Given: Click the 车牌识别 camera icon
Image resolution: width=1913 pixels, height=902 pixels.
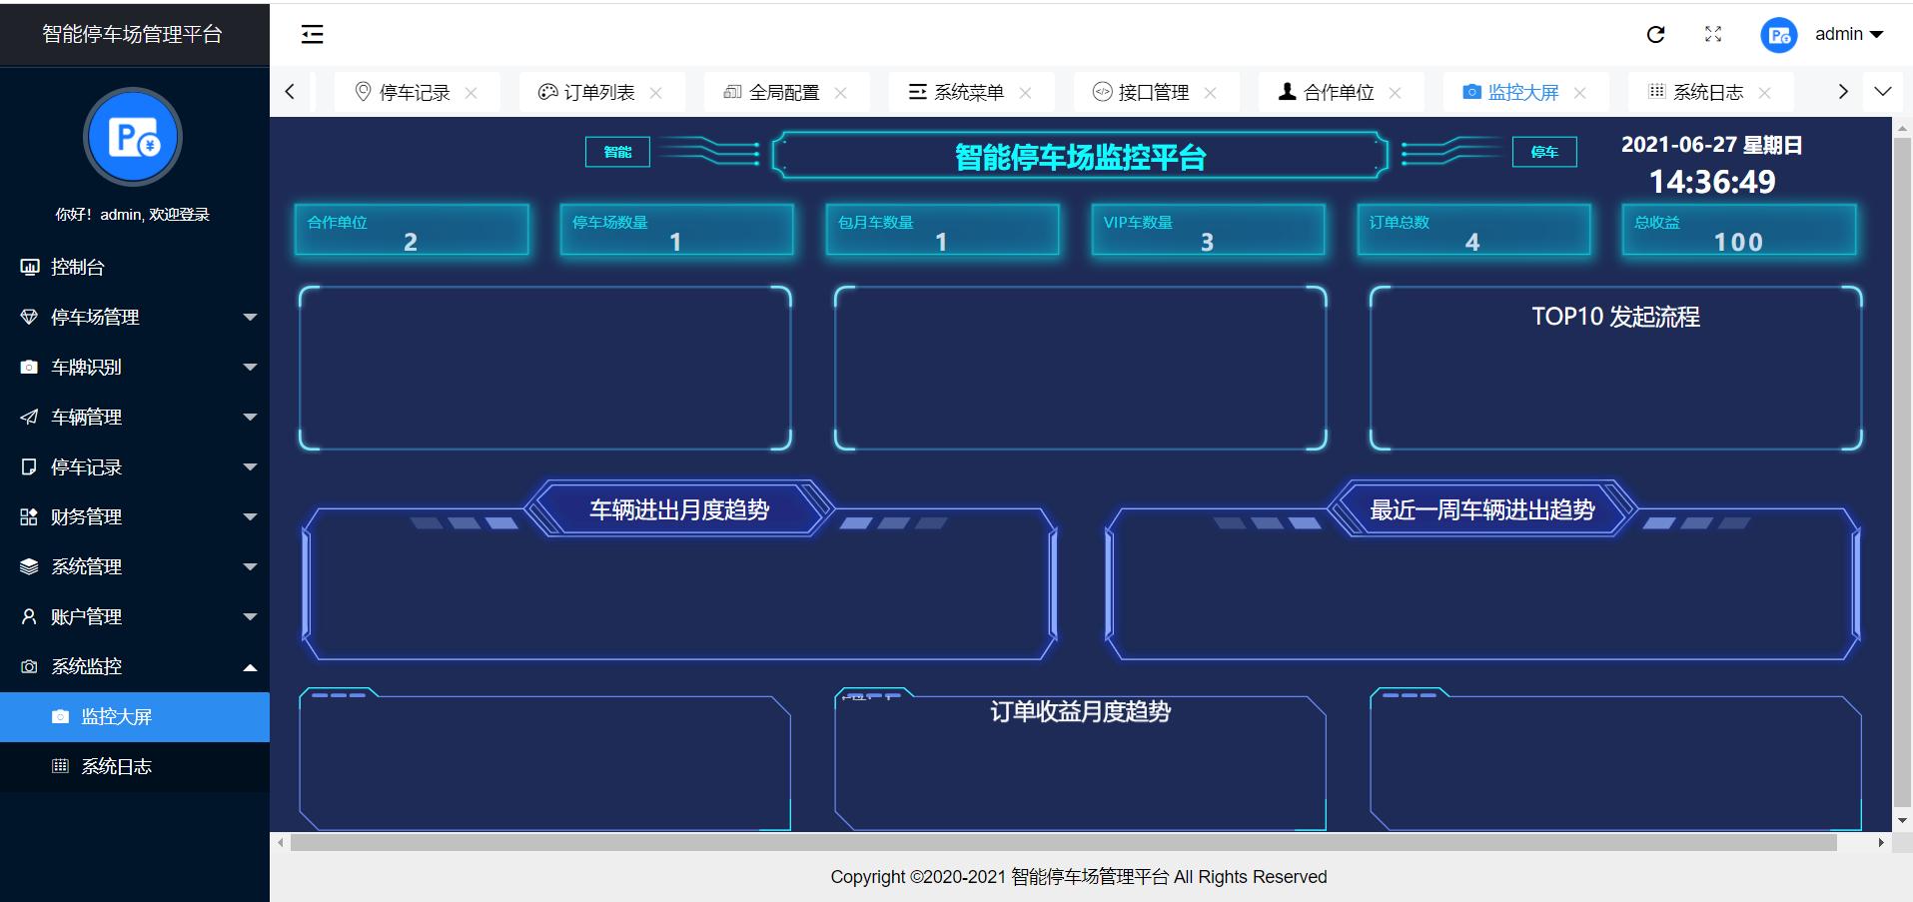Looking at the screenshot, I should pyautogui.click(x=28, y=367).
